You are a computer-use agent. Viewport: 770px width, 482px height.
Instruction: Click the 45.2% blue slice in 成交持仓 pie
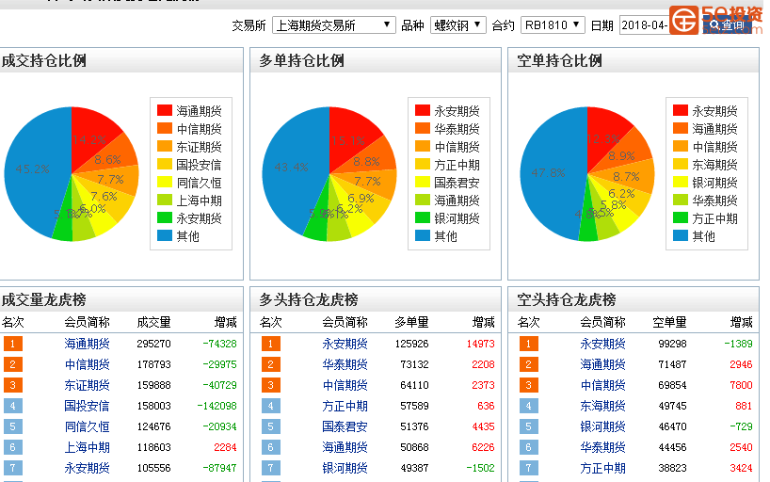(x=32, y=169)
